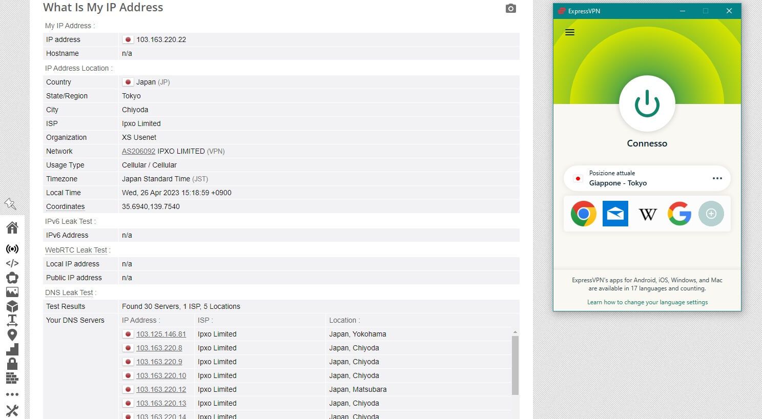Click the IP address value 103.163.220.22
This screenshot has height=419, width=762.
tap(161, 39)
